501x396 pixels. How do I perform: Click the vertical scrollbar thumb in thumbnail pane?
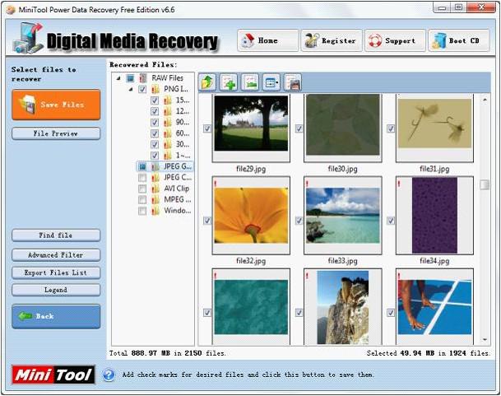pos(485,184)
